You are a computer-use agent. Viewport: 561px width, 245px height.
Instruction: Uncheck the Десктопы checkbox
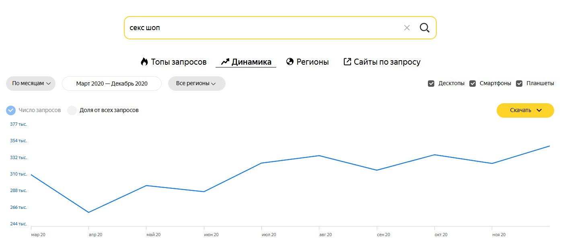(x=431, y=84)
